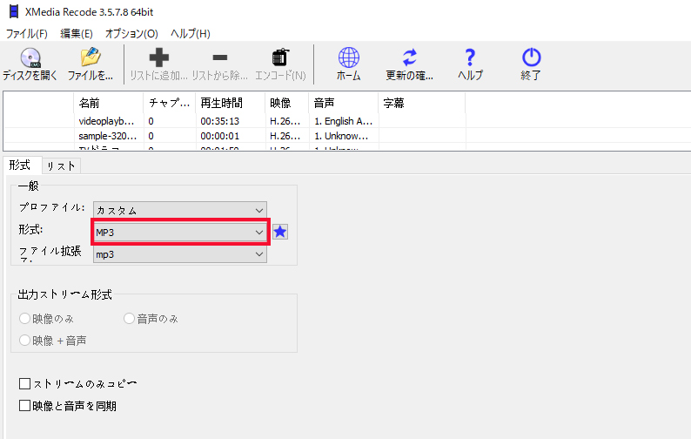691x439 pixels.
Task: Open the ヘルプ question mark icon
Action: [x=470, y=57]
